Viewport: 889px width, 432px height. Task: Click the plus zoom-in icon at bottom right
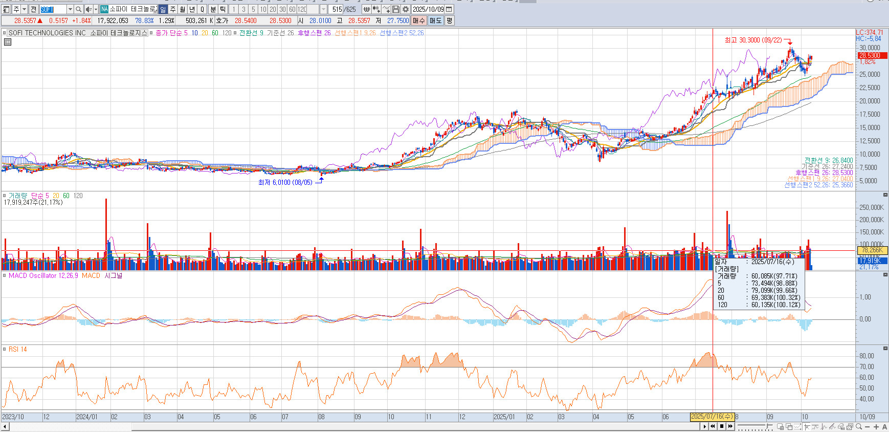coord(876,426)
